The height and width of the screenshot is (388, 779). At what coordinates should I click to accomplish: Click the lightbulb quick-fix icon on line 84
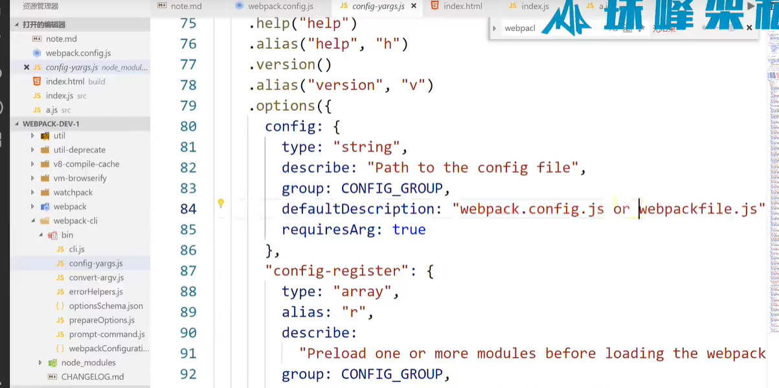click(x=221, y=203)
